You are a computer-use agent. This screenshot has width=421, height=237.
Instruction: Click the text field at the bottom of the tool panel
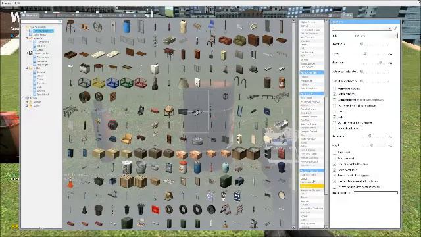coord(376,193)
